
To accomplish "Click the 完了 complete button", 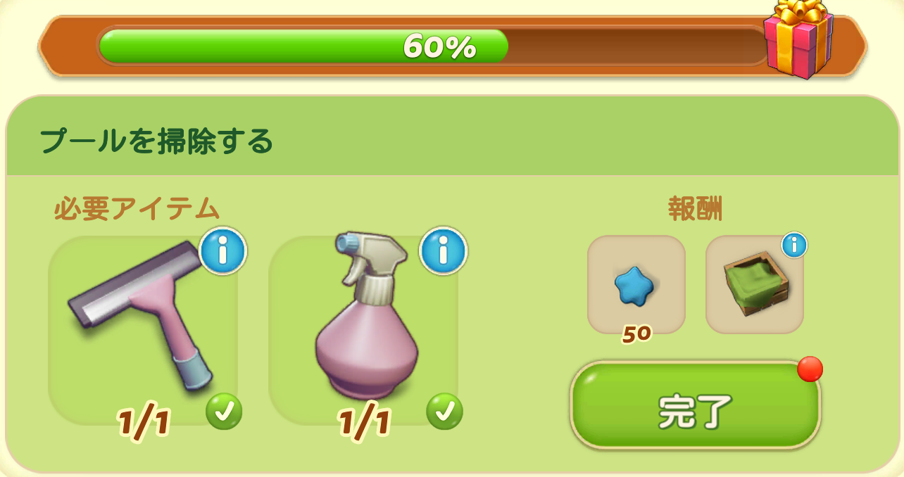I will [696, 405].
